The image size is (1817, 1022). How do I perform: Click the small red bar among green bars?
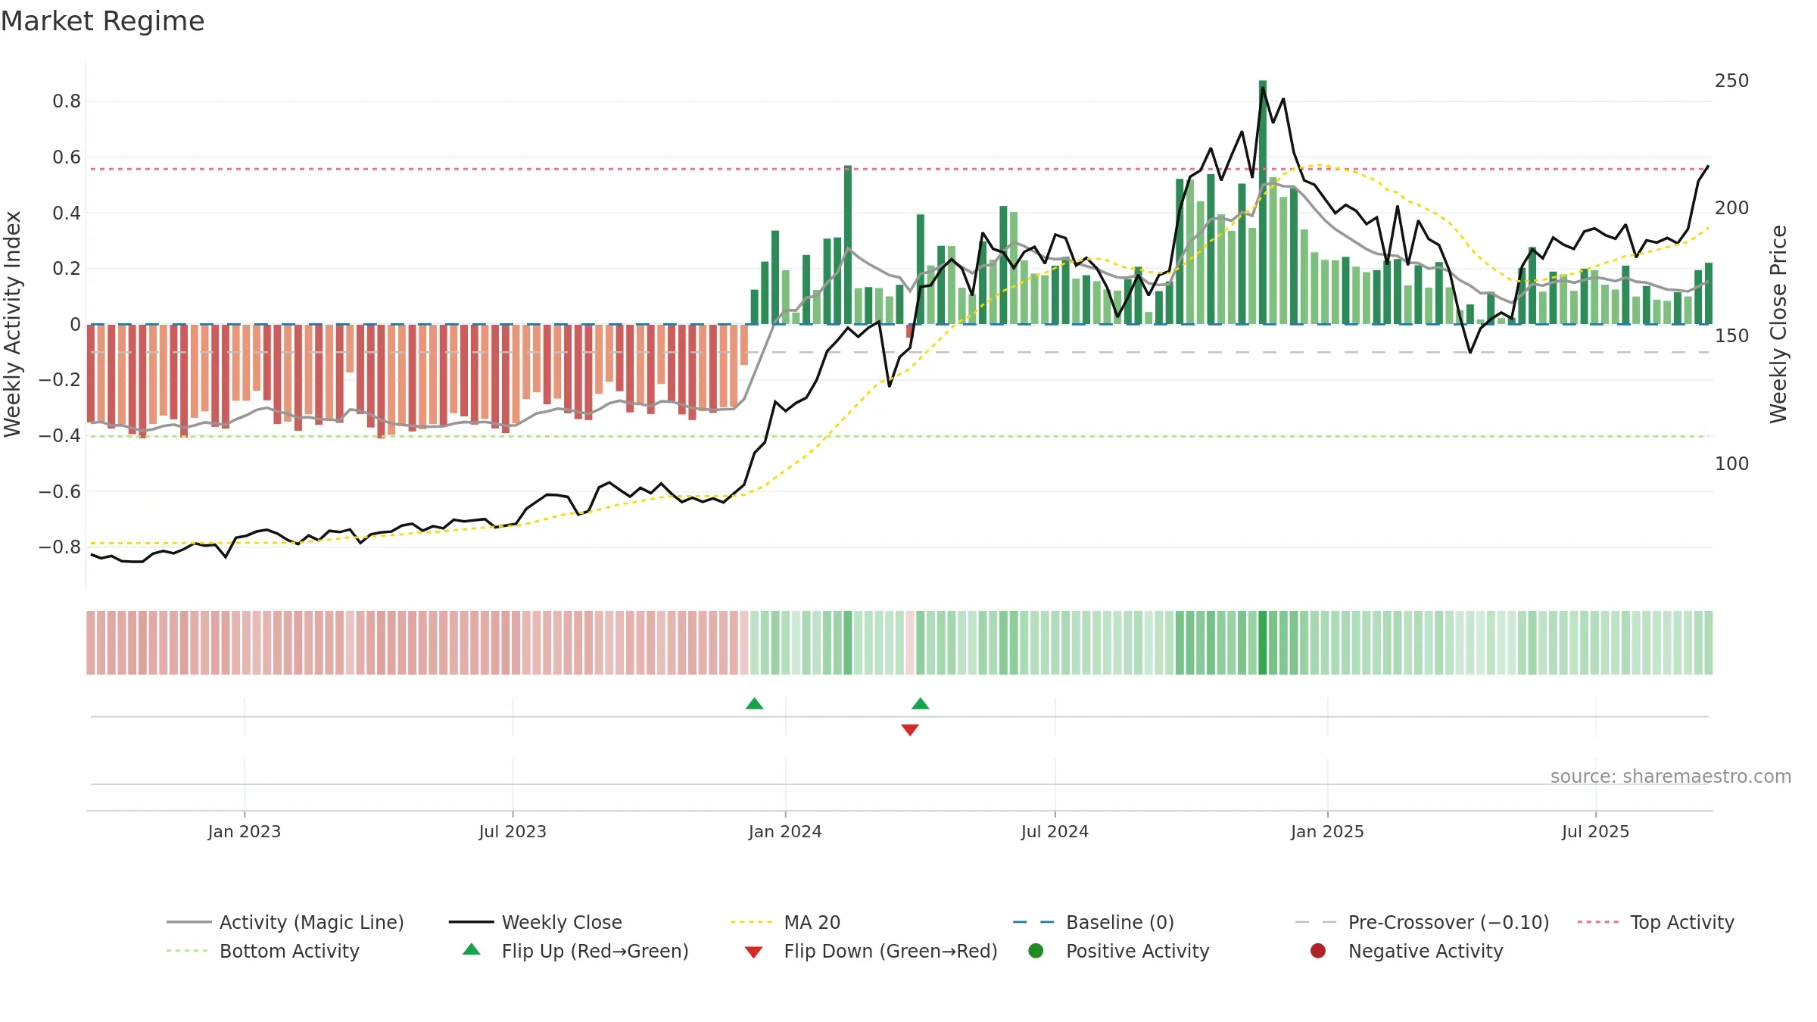(909, 331)
